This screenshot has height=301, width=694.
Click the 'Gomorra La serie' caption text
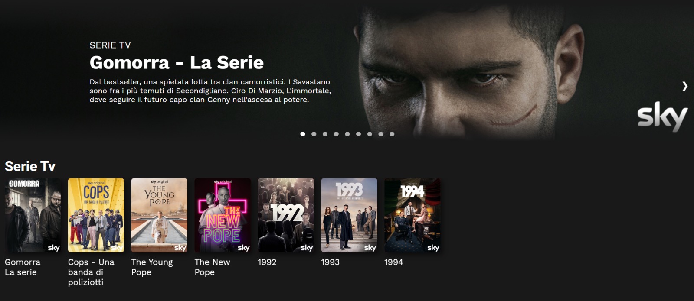coord(23,267)
